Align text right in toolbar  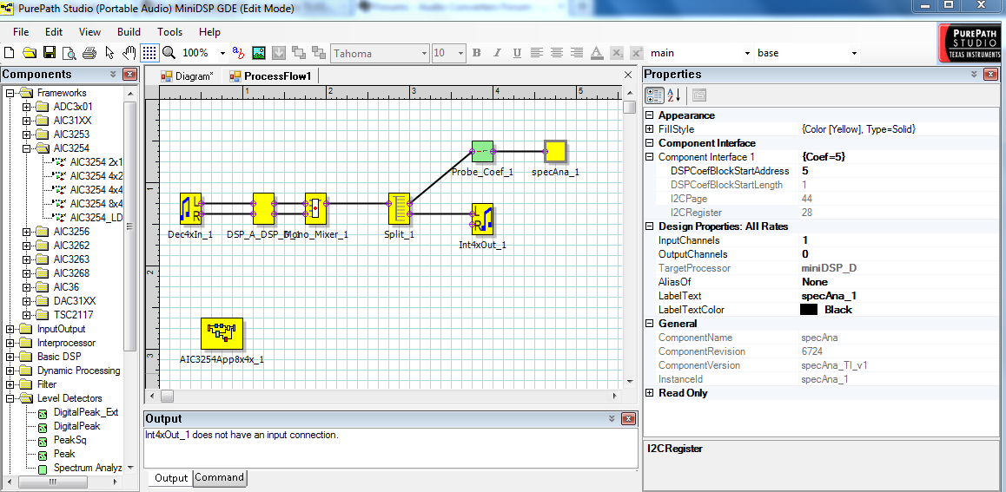click(577, 53)
